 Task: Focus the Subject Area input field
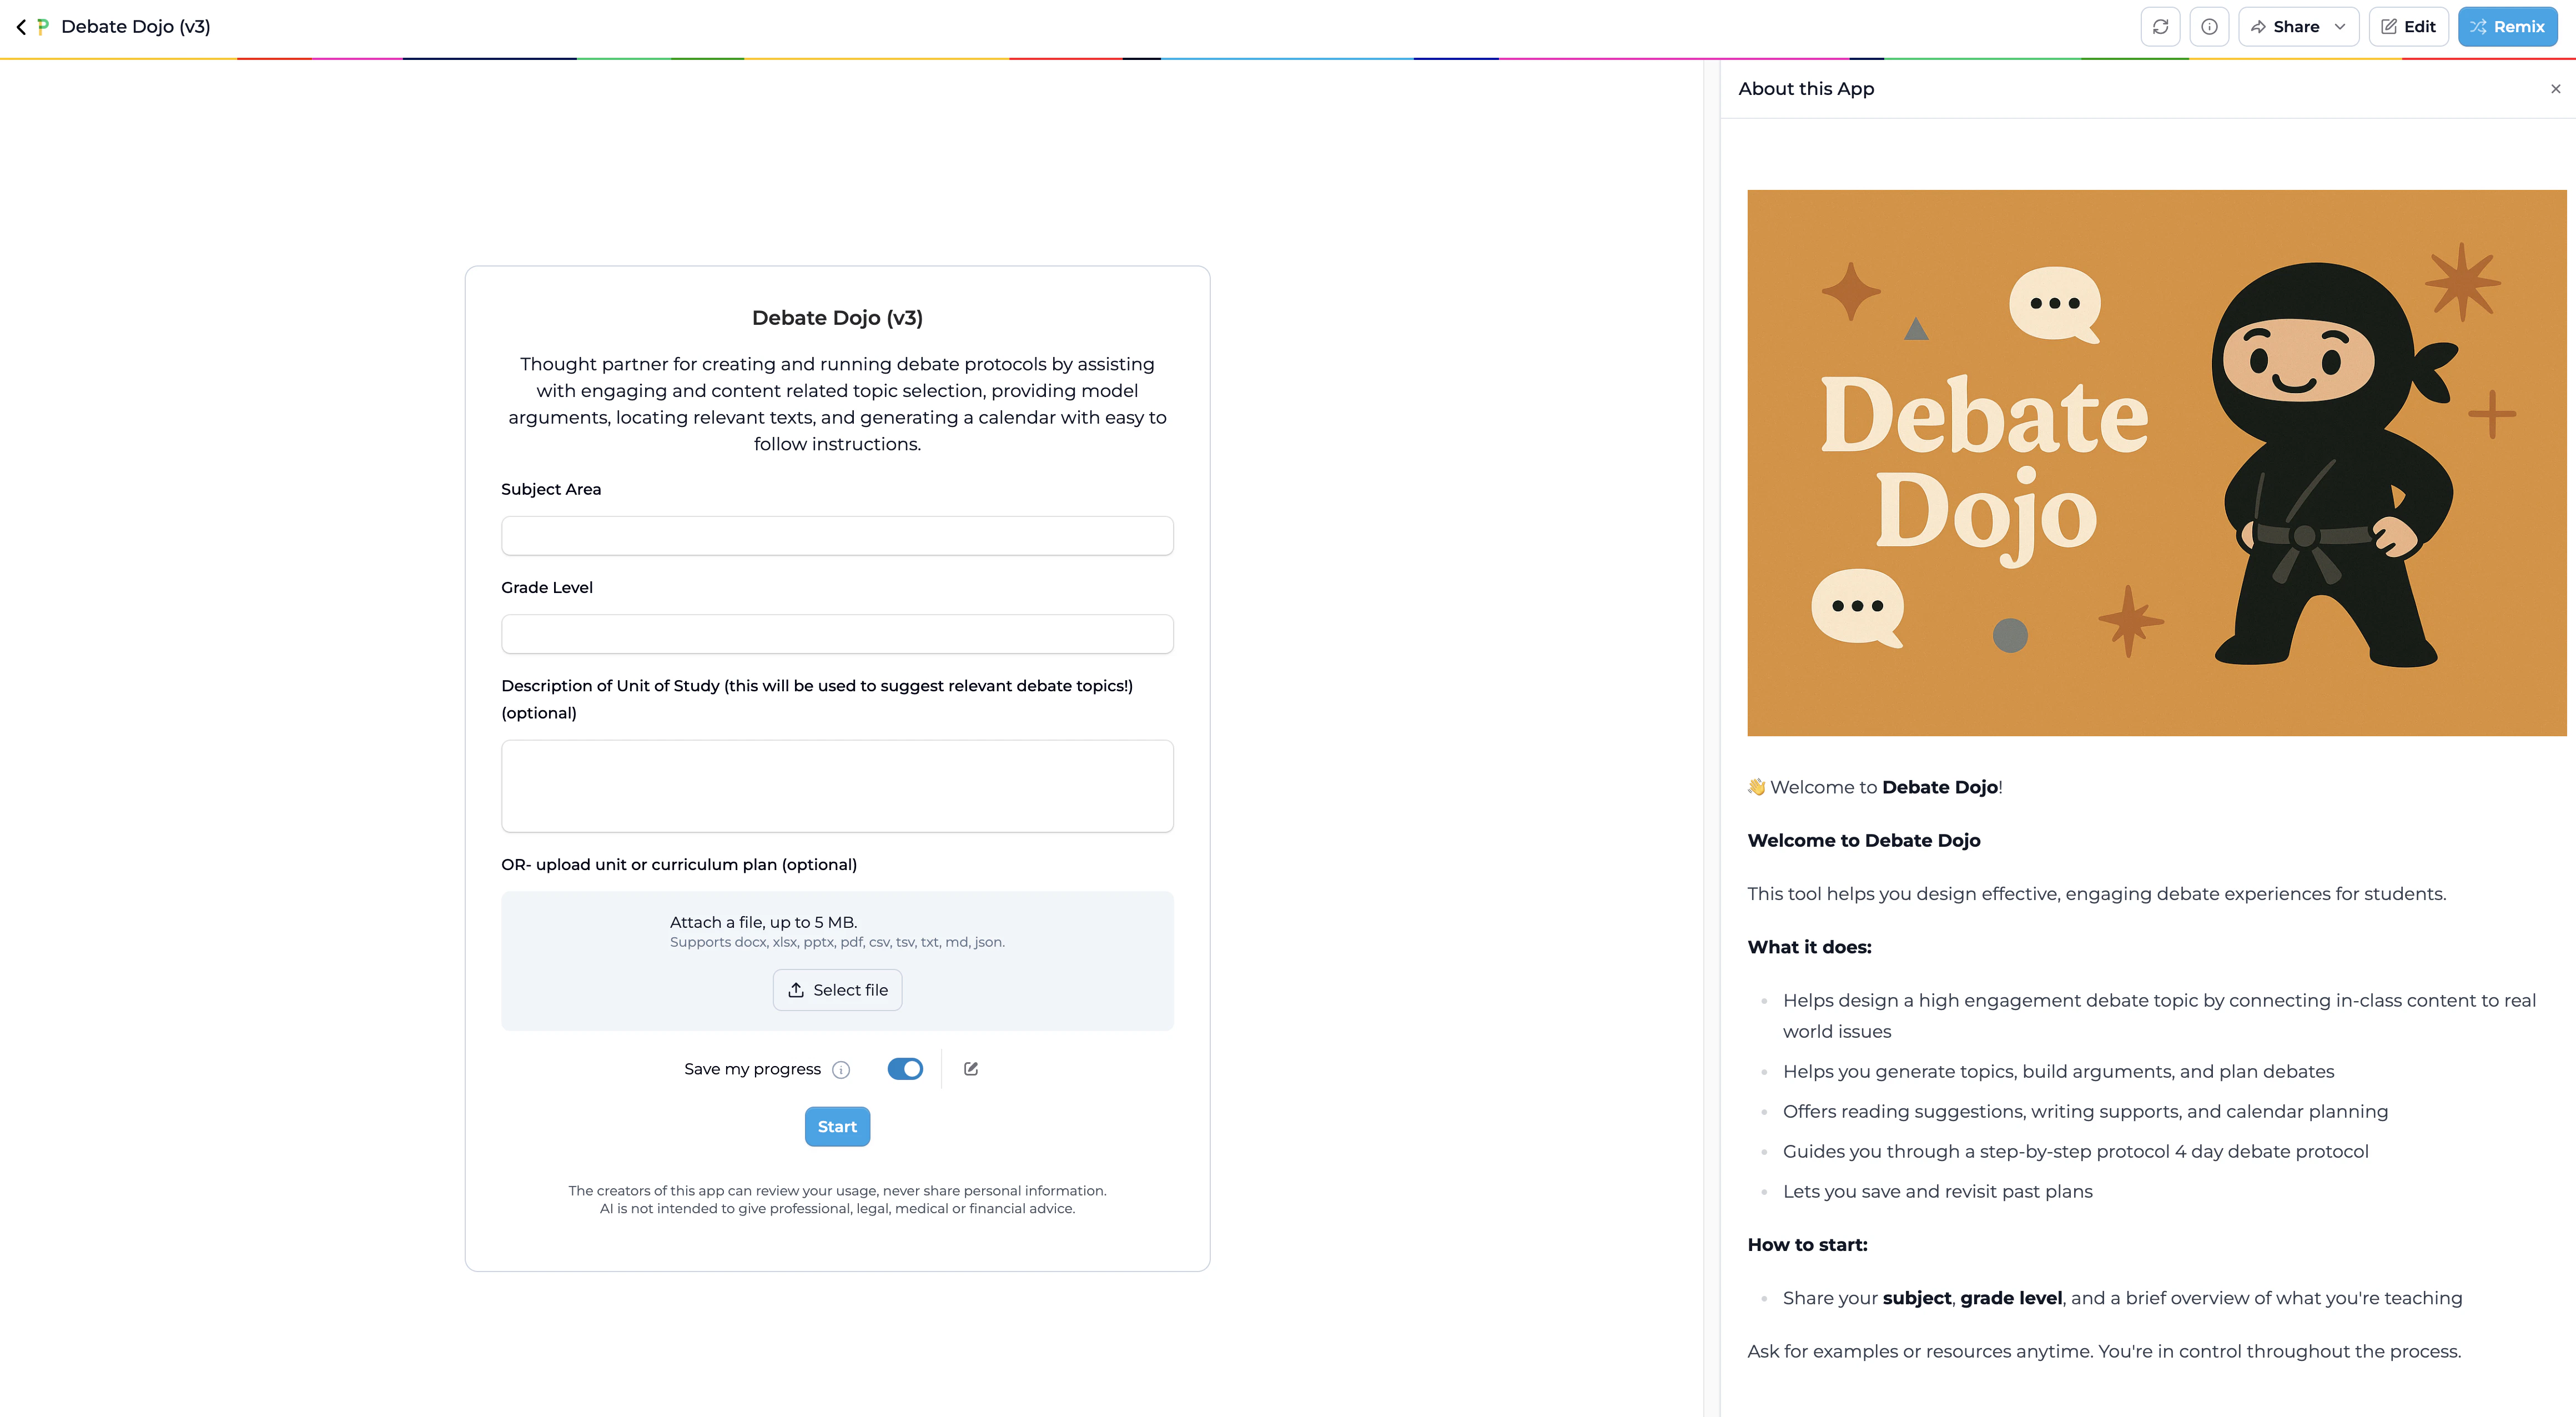(x=837, y=536)
